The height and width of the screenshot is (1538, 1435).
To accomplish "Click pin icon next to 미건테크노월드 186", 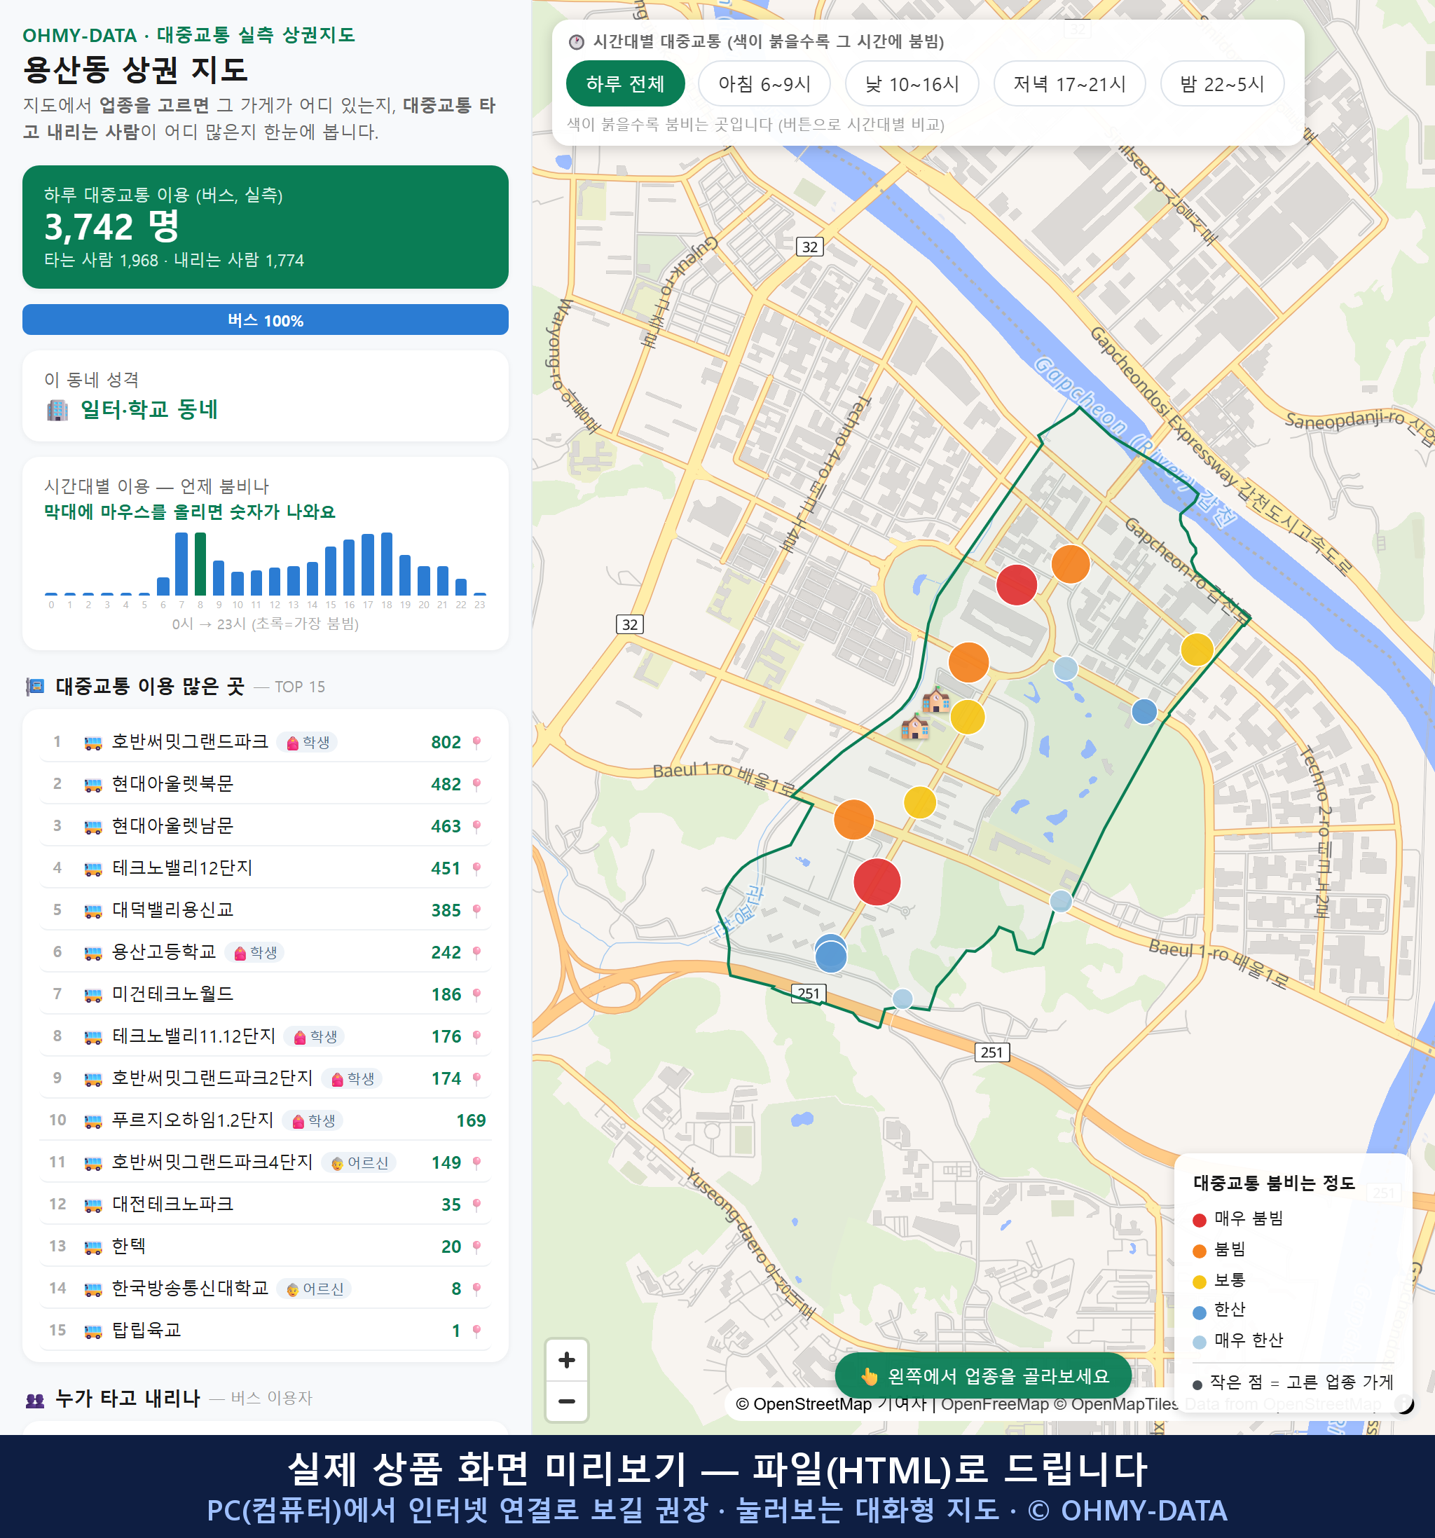I will 476,994.
